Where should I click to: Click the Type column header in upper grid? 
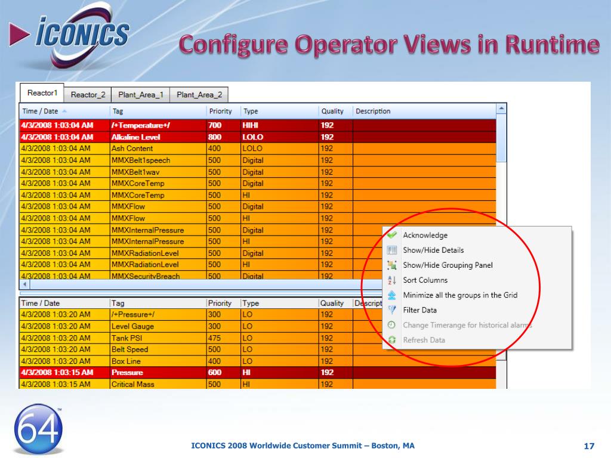point(280,111)
